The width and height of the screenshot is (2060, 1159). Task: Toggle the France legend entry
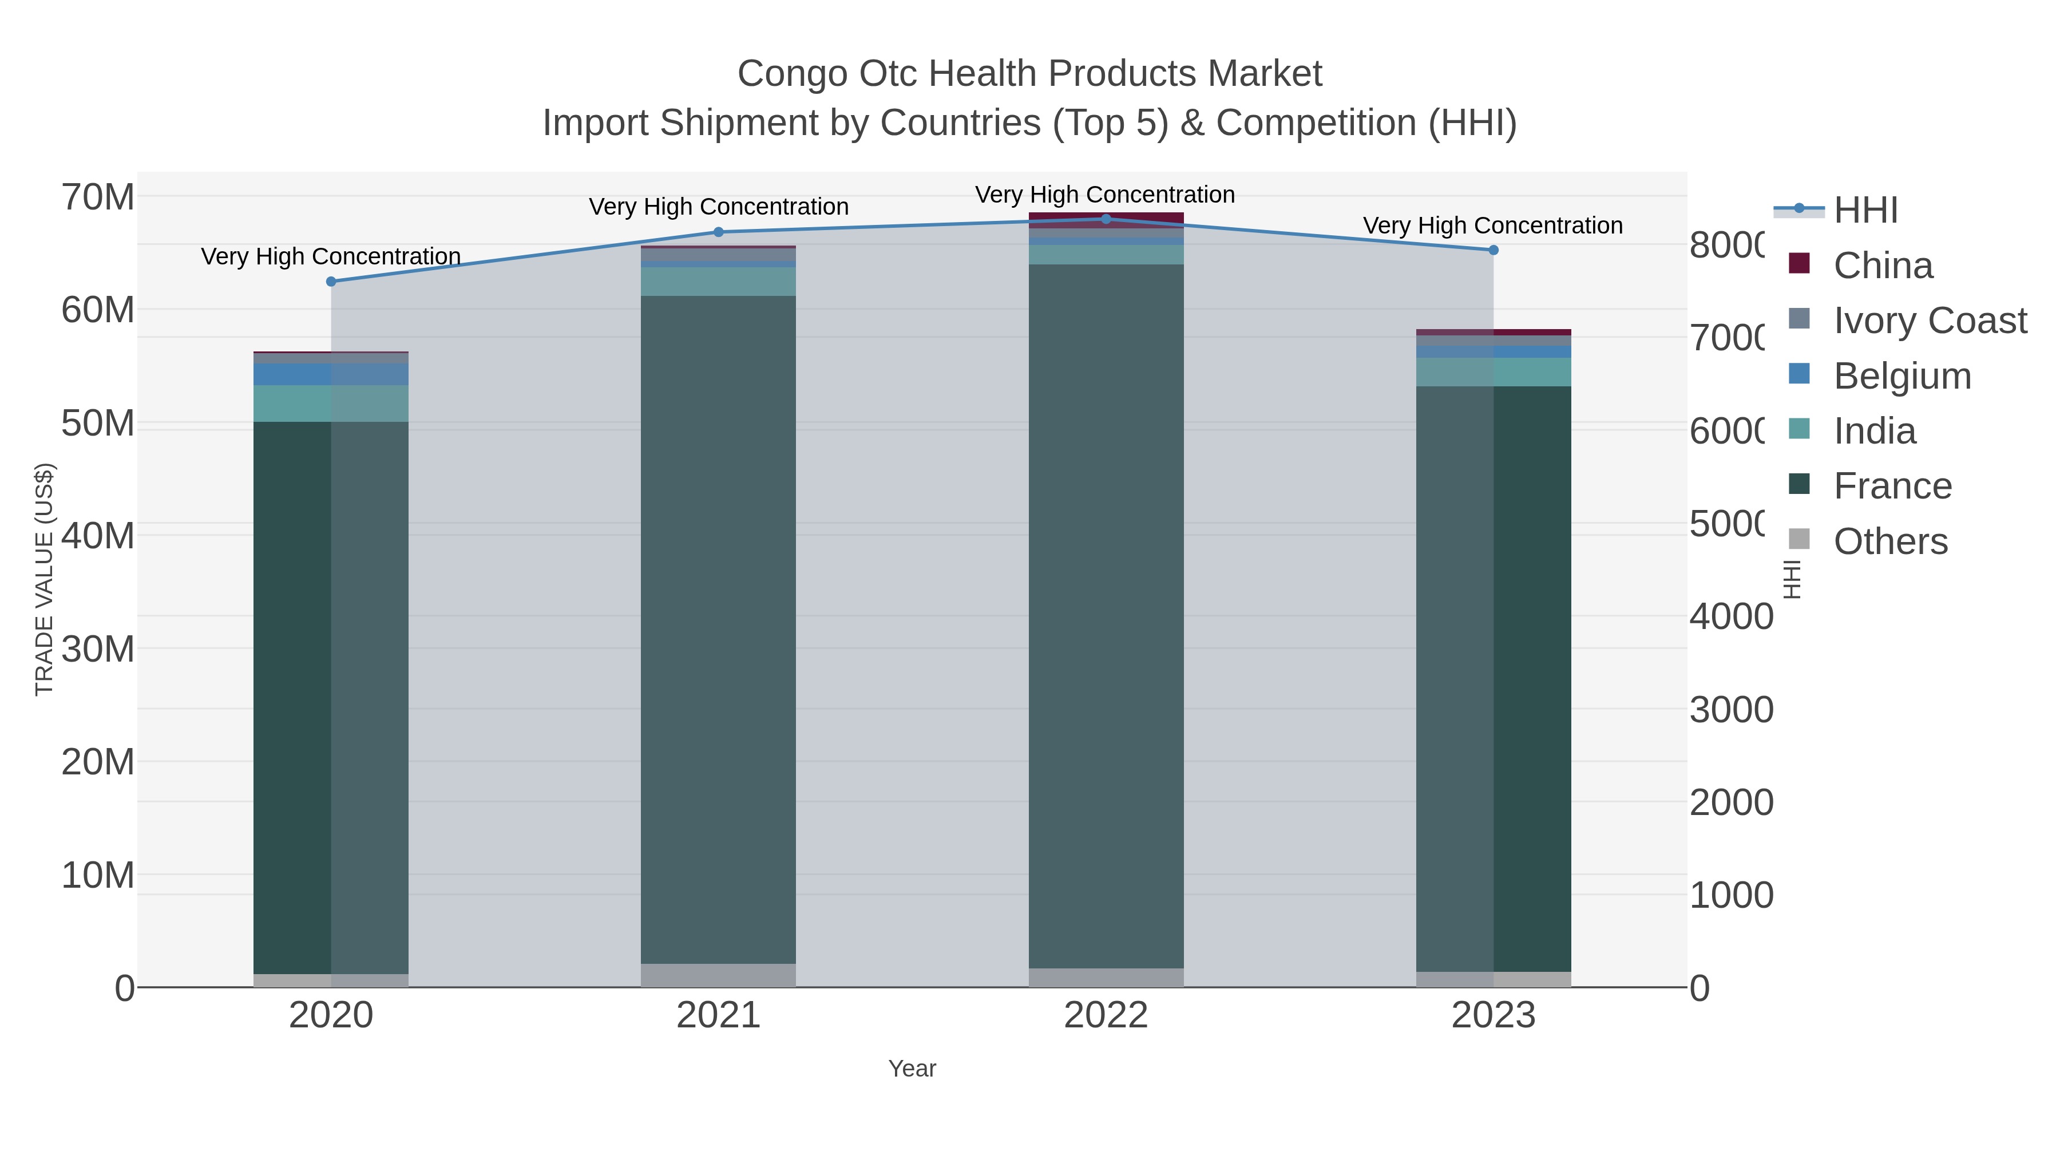click(x=1871, y=486)
